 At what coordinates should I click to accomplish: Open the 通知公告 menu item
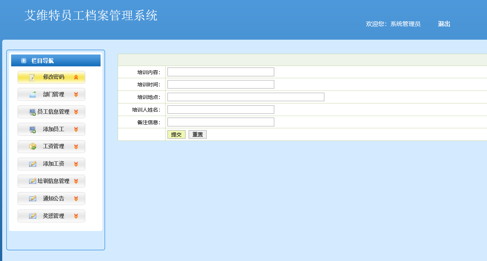click(x=51, y=198)
